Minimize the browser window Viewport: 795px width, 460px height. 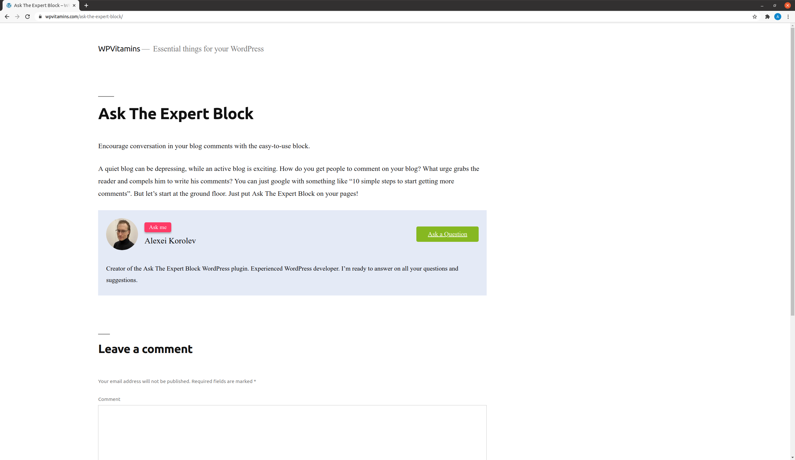pyautogui.click(x=762, y=5)
